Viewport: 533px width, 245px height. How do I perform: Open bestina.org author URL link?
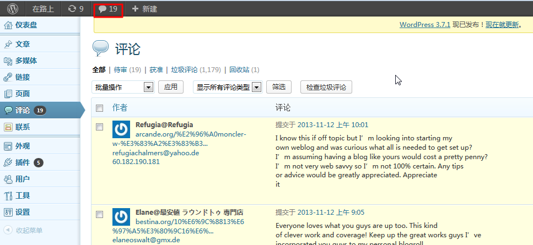tap(178, 227)
